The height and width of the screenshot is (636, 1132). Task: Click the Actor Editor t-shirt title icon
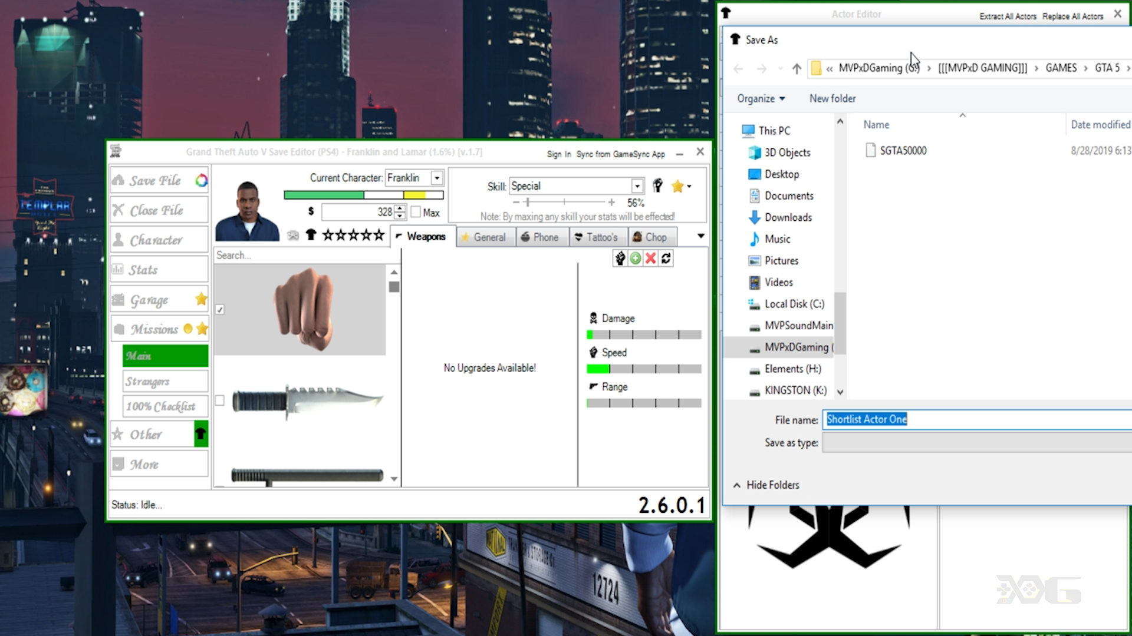(726, 13)
